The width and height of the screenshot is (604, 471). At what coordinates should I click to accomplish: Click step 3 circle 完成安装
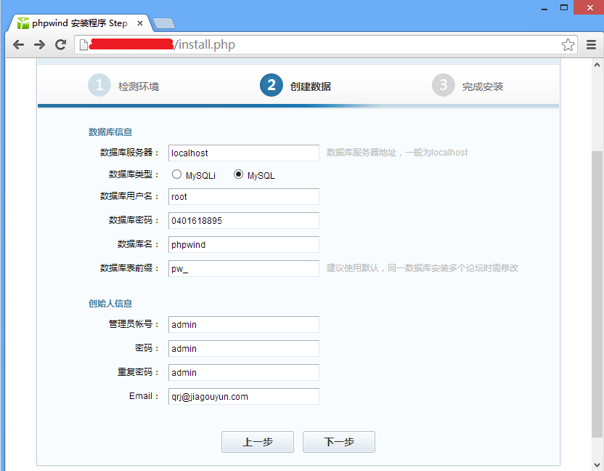click(444, 85)
